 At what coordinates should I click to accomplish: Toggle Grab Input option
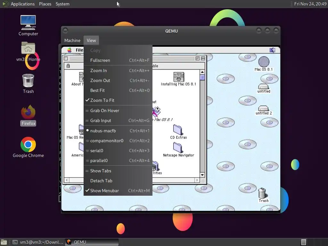[118, 120]
